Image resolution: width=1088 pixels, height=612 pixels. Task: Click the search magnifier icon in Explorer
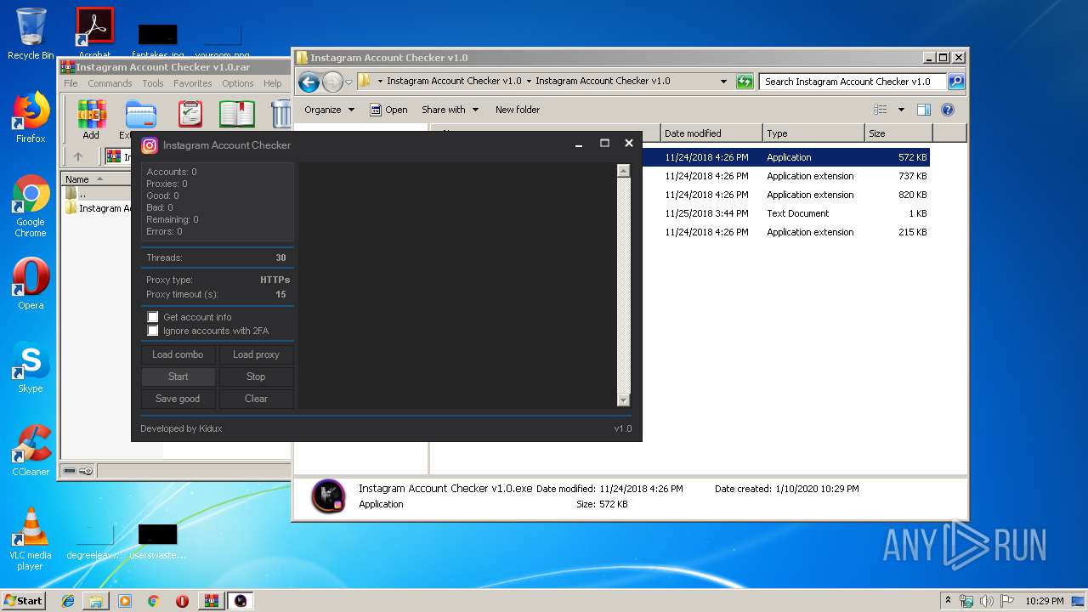pos(956,82)
